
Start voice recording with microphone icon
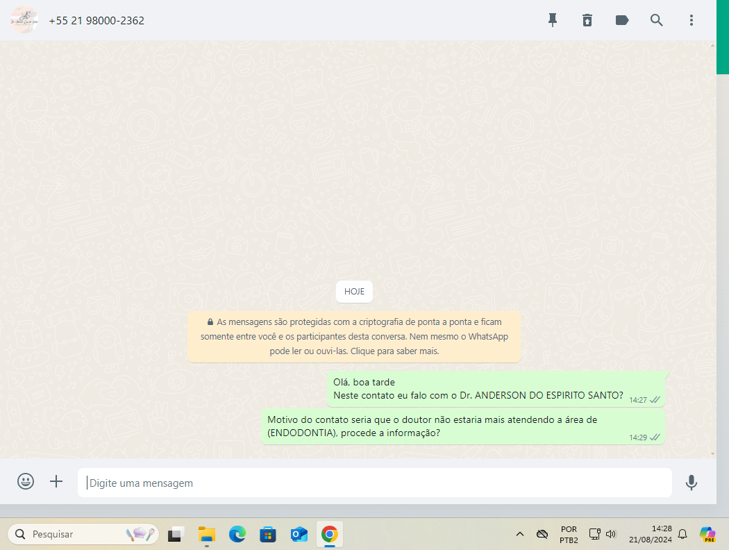pos(691,483)
